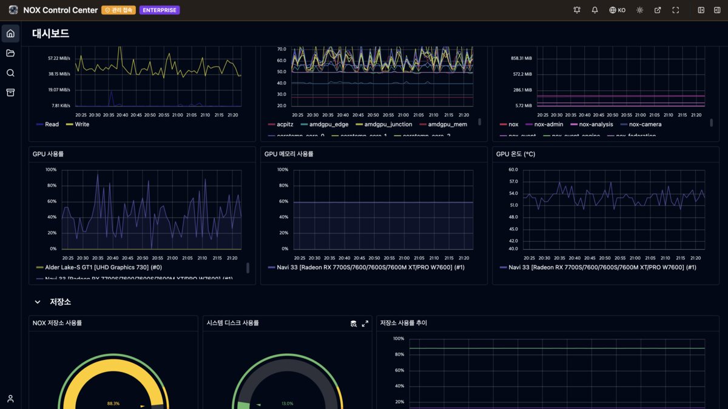728x409 pixels.
Task: Toggle the amdgpu_mem legend entry
Action: coord(443,124)
